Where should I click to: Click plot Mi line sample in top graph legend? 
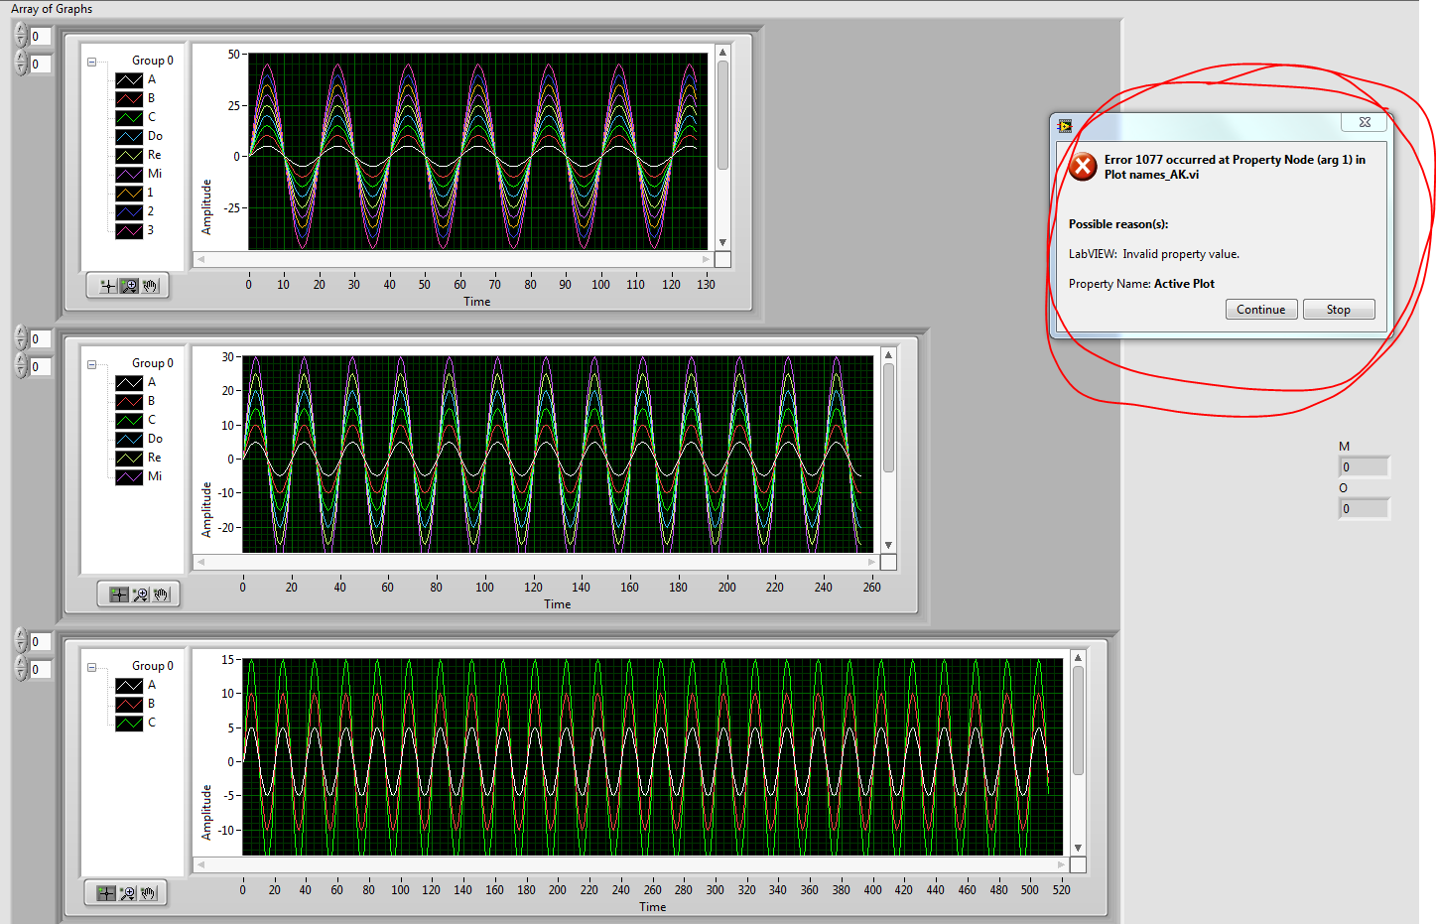click(129, 174)
